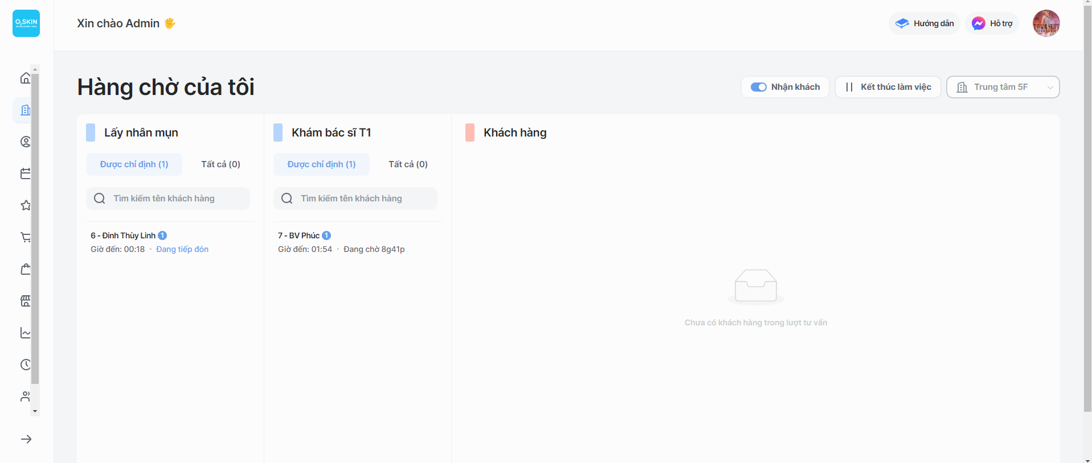Screen dimensions: 1092x463
Task: Click the sidebar scrollbar down arrow
Action: (x=35, y=411)
